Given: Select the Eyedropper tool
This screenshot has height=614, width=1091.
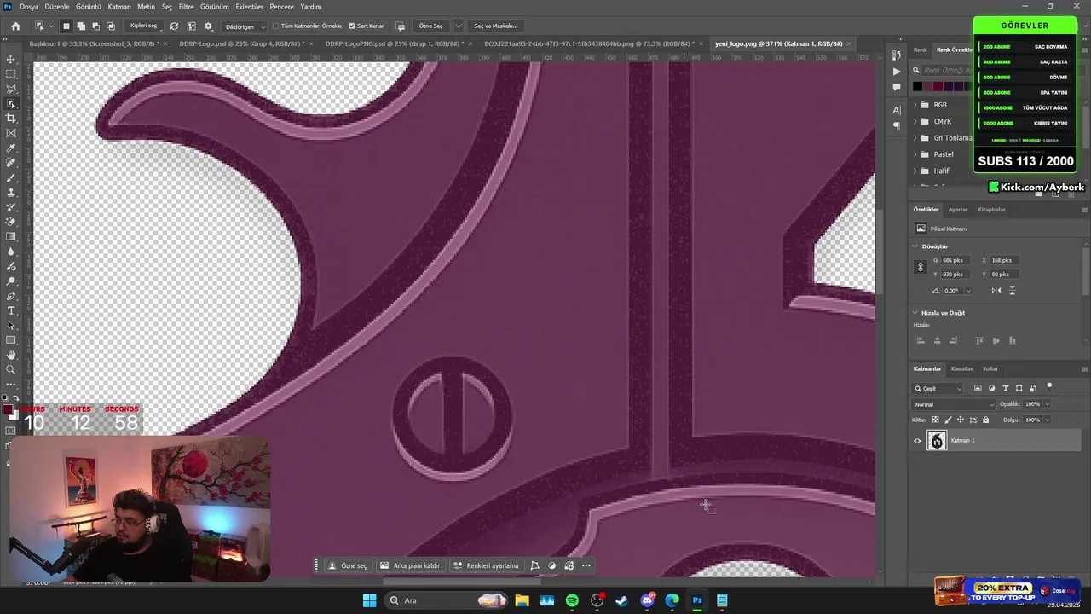Looking at the screenshot, I should click(x=11, y=148).
